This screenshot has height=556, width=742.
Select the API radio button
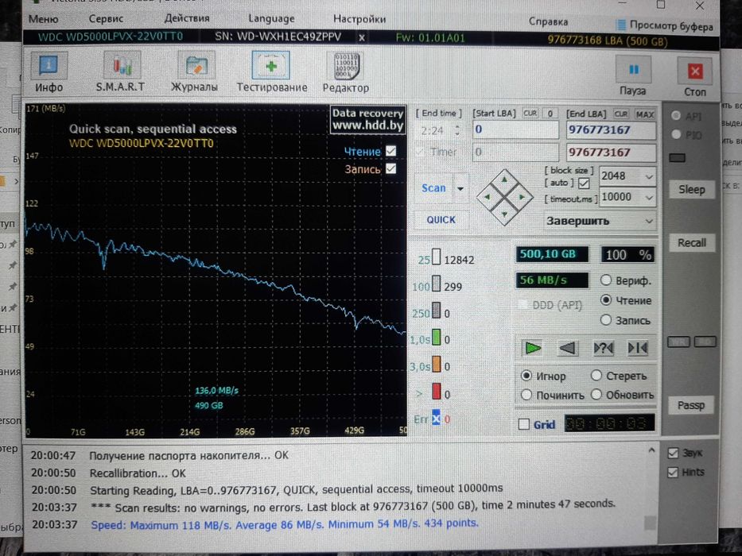(676, 116)
